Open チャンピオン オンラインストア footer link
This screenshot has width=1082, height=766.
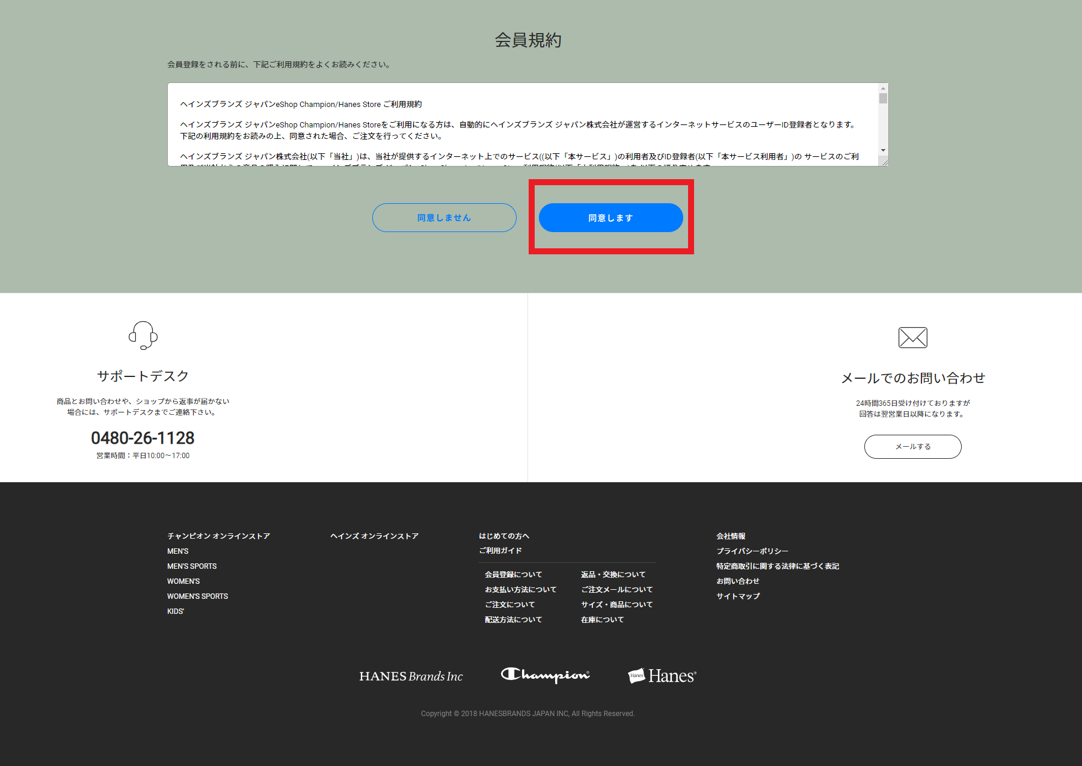218,536
